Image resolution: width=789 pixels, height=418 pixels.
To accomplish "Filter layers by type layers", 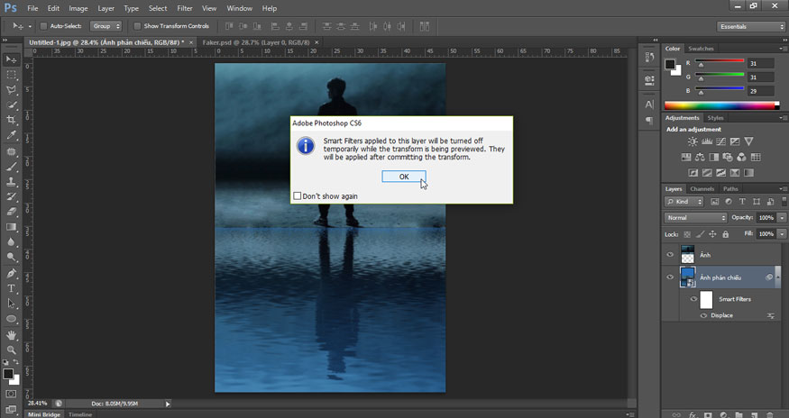I will click(742, 202).
